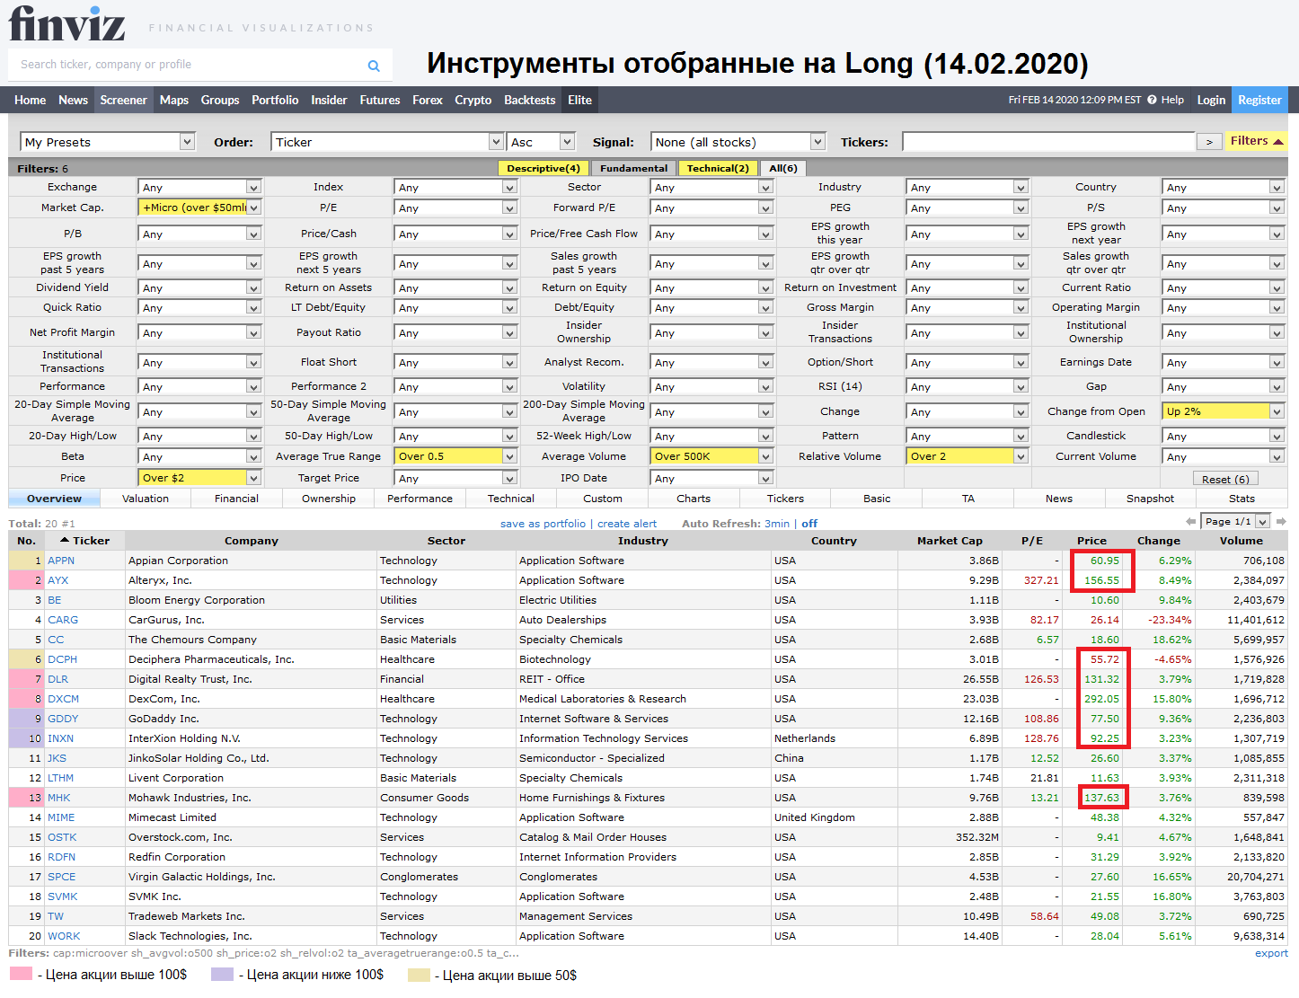Open the Relative Volume filter dropdown
Image resolution: width=1299 pixels, height=998 pixels.
pos(967,456)
